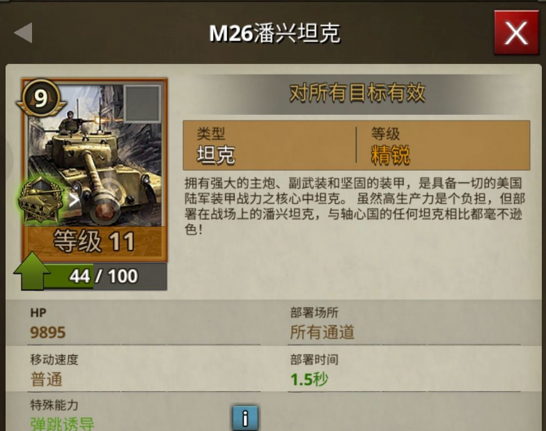Select the 精锐 rank label
546x431 pixels.
(390, 155)
